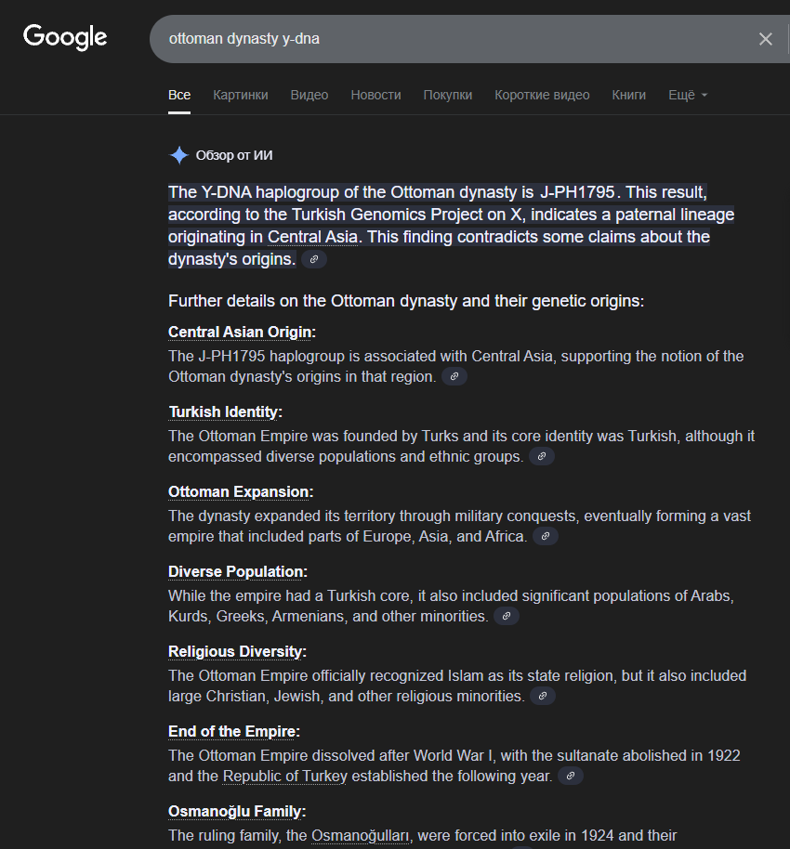Open source link icon under Religious Diversity
The width and height of the screenshot is (790, 849).
point(543,697)
